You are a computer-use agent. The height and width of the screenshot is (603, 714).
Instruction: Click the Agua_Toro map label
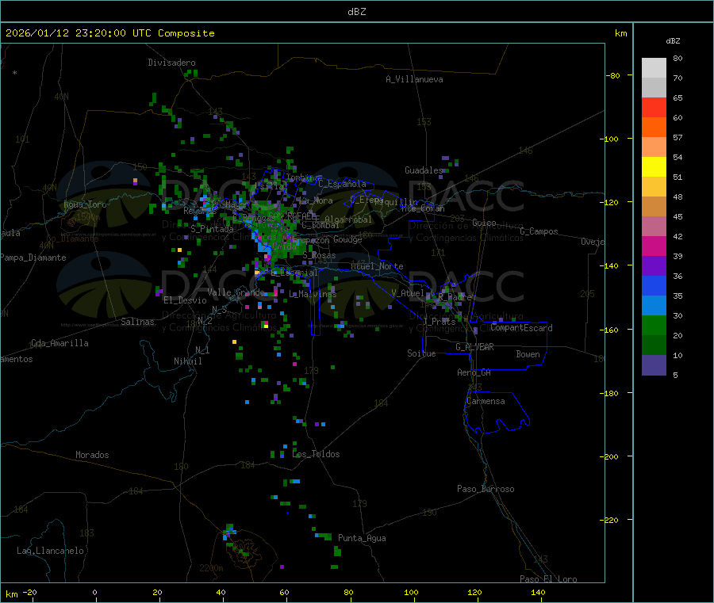coord(85,204)
